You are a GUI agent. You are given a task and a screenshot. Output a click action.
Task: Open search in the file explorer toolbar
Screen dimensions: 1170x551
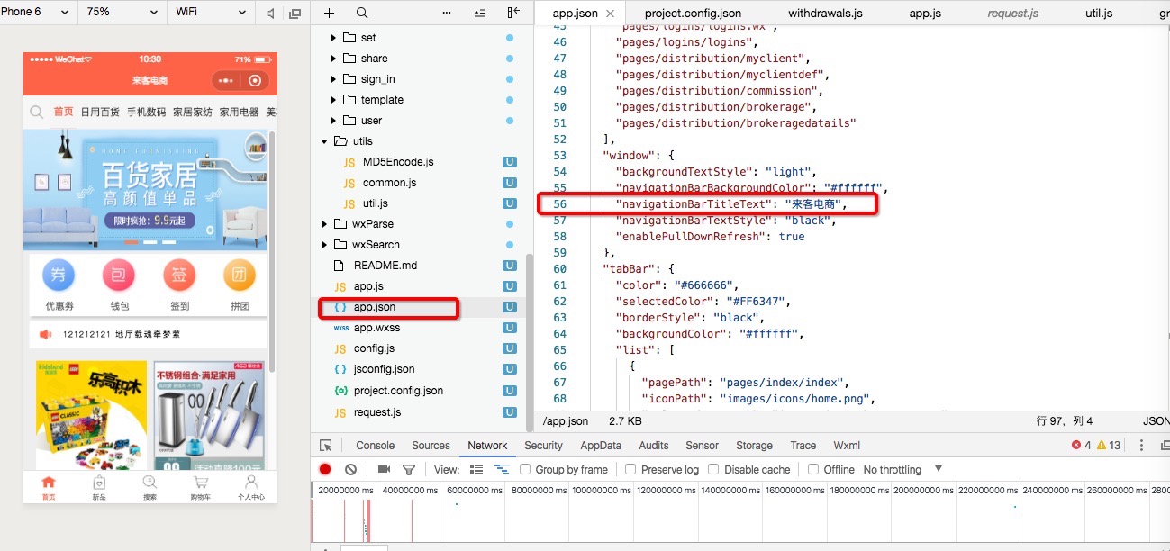click(x=362, y=13)
